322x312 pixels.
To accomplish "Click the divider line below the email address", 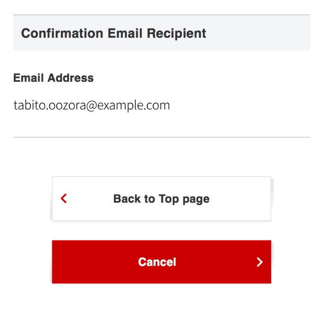I will click(161, 137).
